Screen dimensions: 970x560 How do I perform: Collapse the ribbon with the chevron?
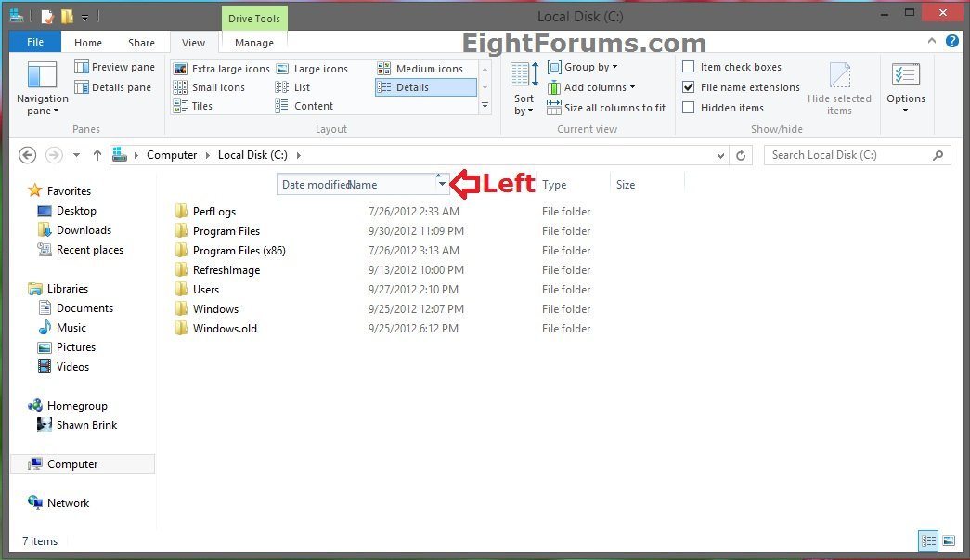click(932, 41)
